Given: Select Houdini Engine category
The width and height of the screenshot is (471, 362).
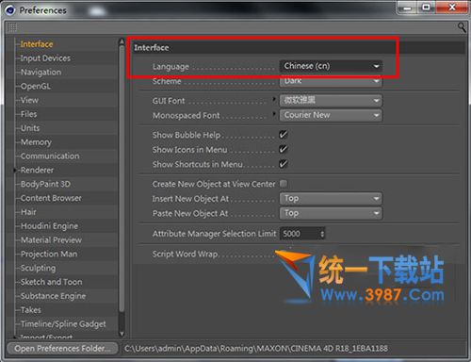Looking at the screenshot, I should (x=49, y=226).
